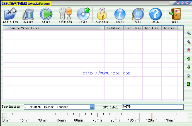The height and width of the screenshot is (126, 192).
Task: Click the Remove trash can icon
Action: 28,14
